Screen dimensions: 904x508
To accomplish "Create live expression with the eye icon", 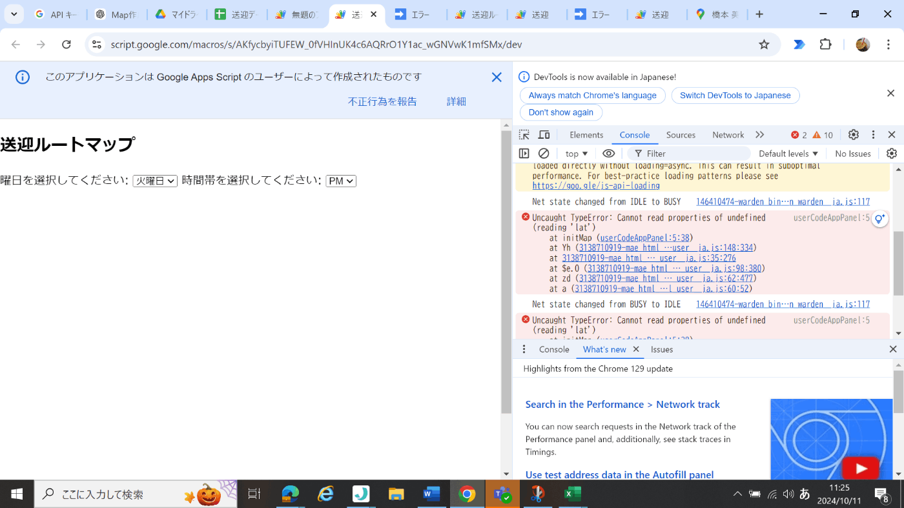I will (608, 154).
